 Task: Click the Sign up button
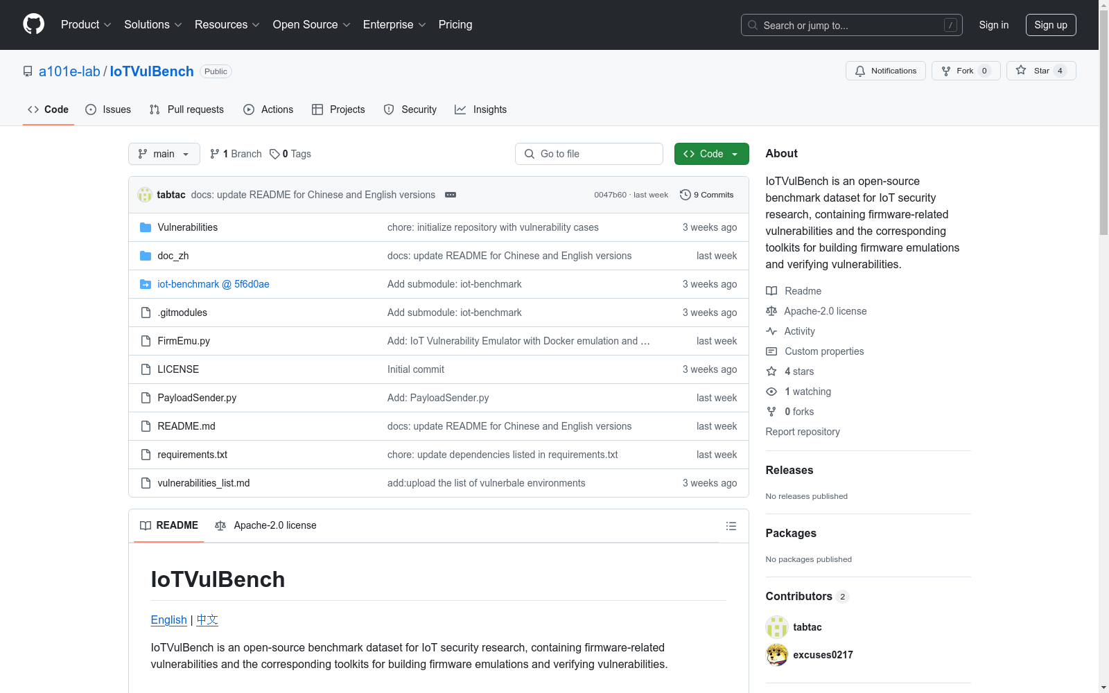tap(1051, 25)
